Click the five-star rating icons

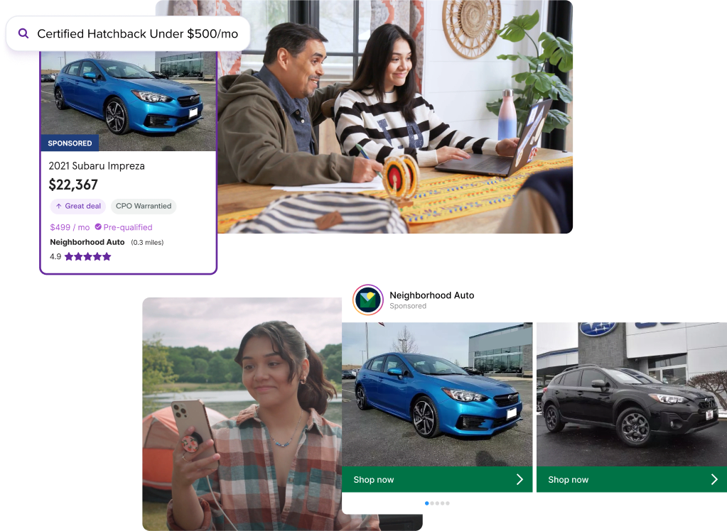[x=88, y=257]
